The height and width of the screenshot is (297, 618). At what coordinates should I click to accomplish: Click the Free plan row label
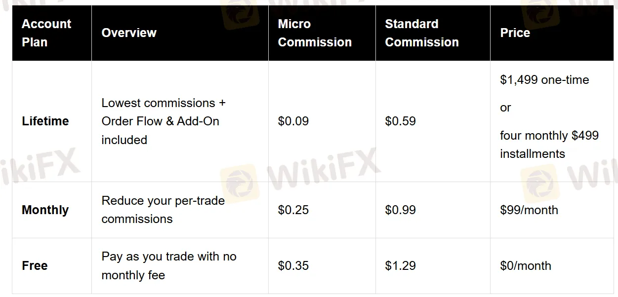[x=35, y=266]
